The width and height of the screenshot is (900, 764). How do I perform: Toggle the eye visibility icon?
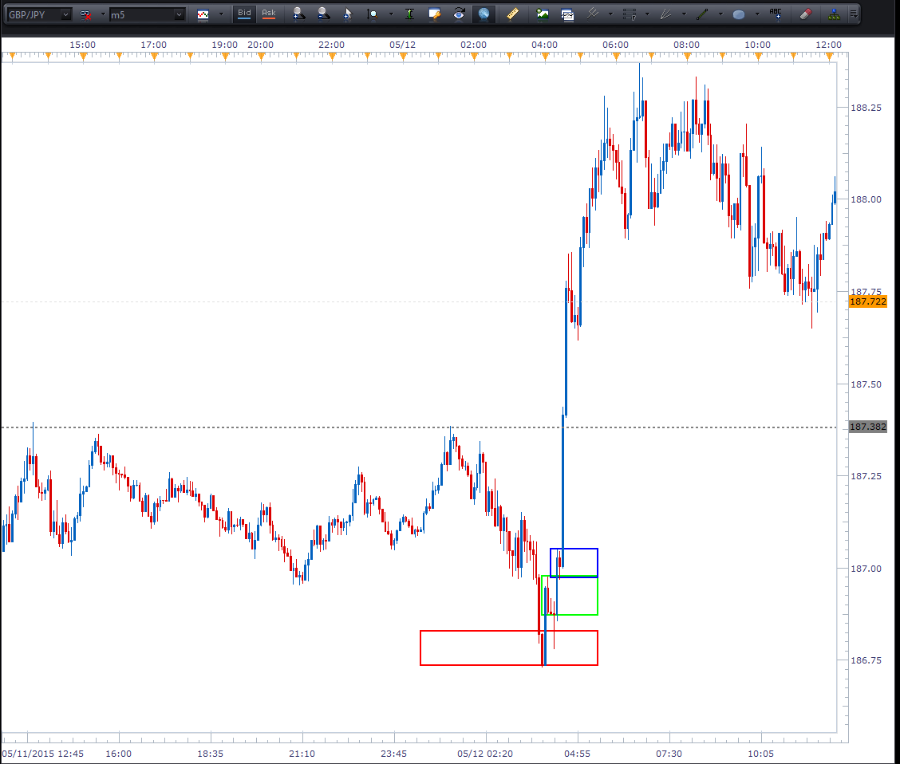pos(459,14)
